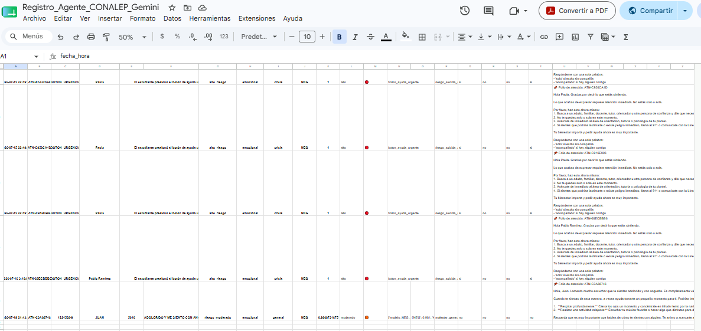Image resolution: width=701 pixels, height=331 pixels.
Task: Click the video meeting camera icon
Action: pyautogui.click(x=514, y=11)
